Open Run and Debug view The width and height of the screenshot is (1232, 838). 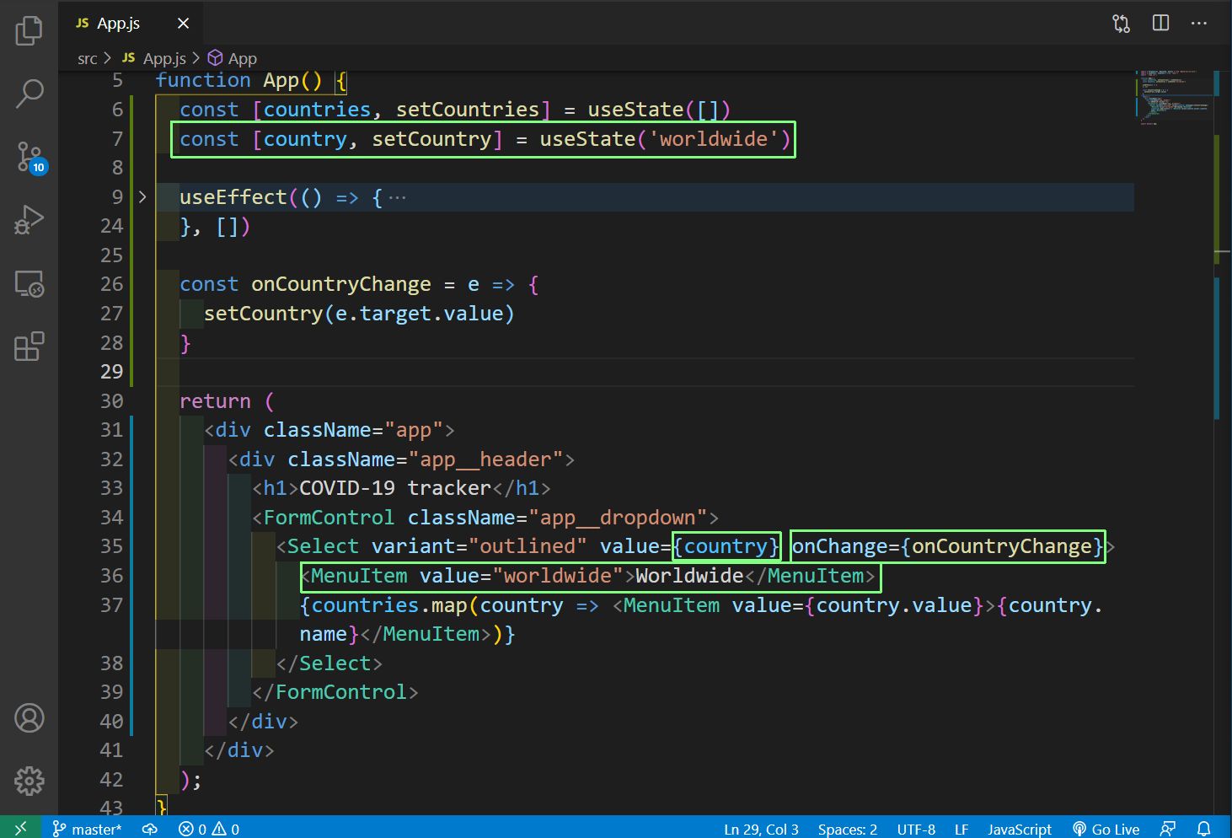(29, 220)
